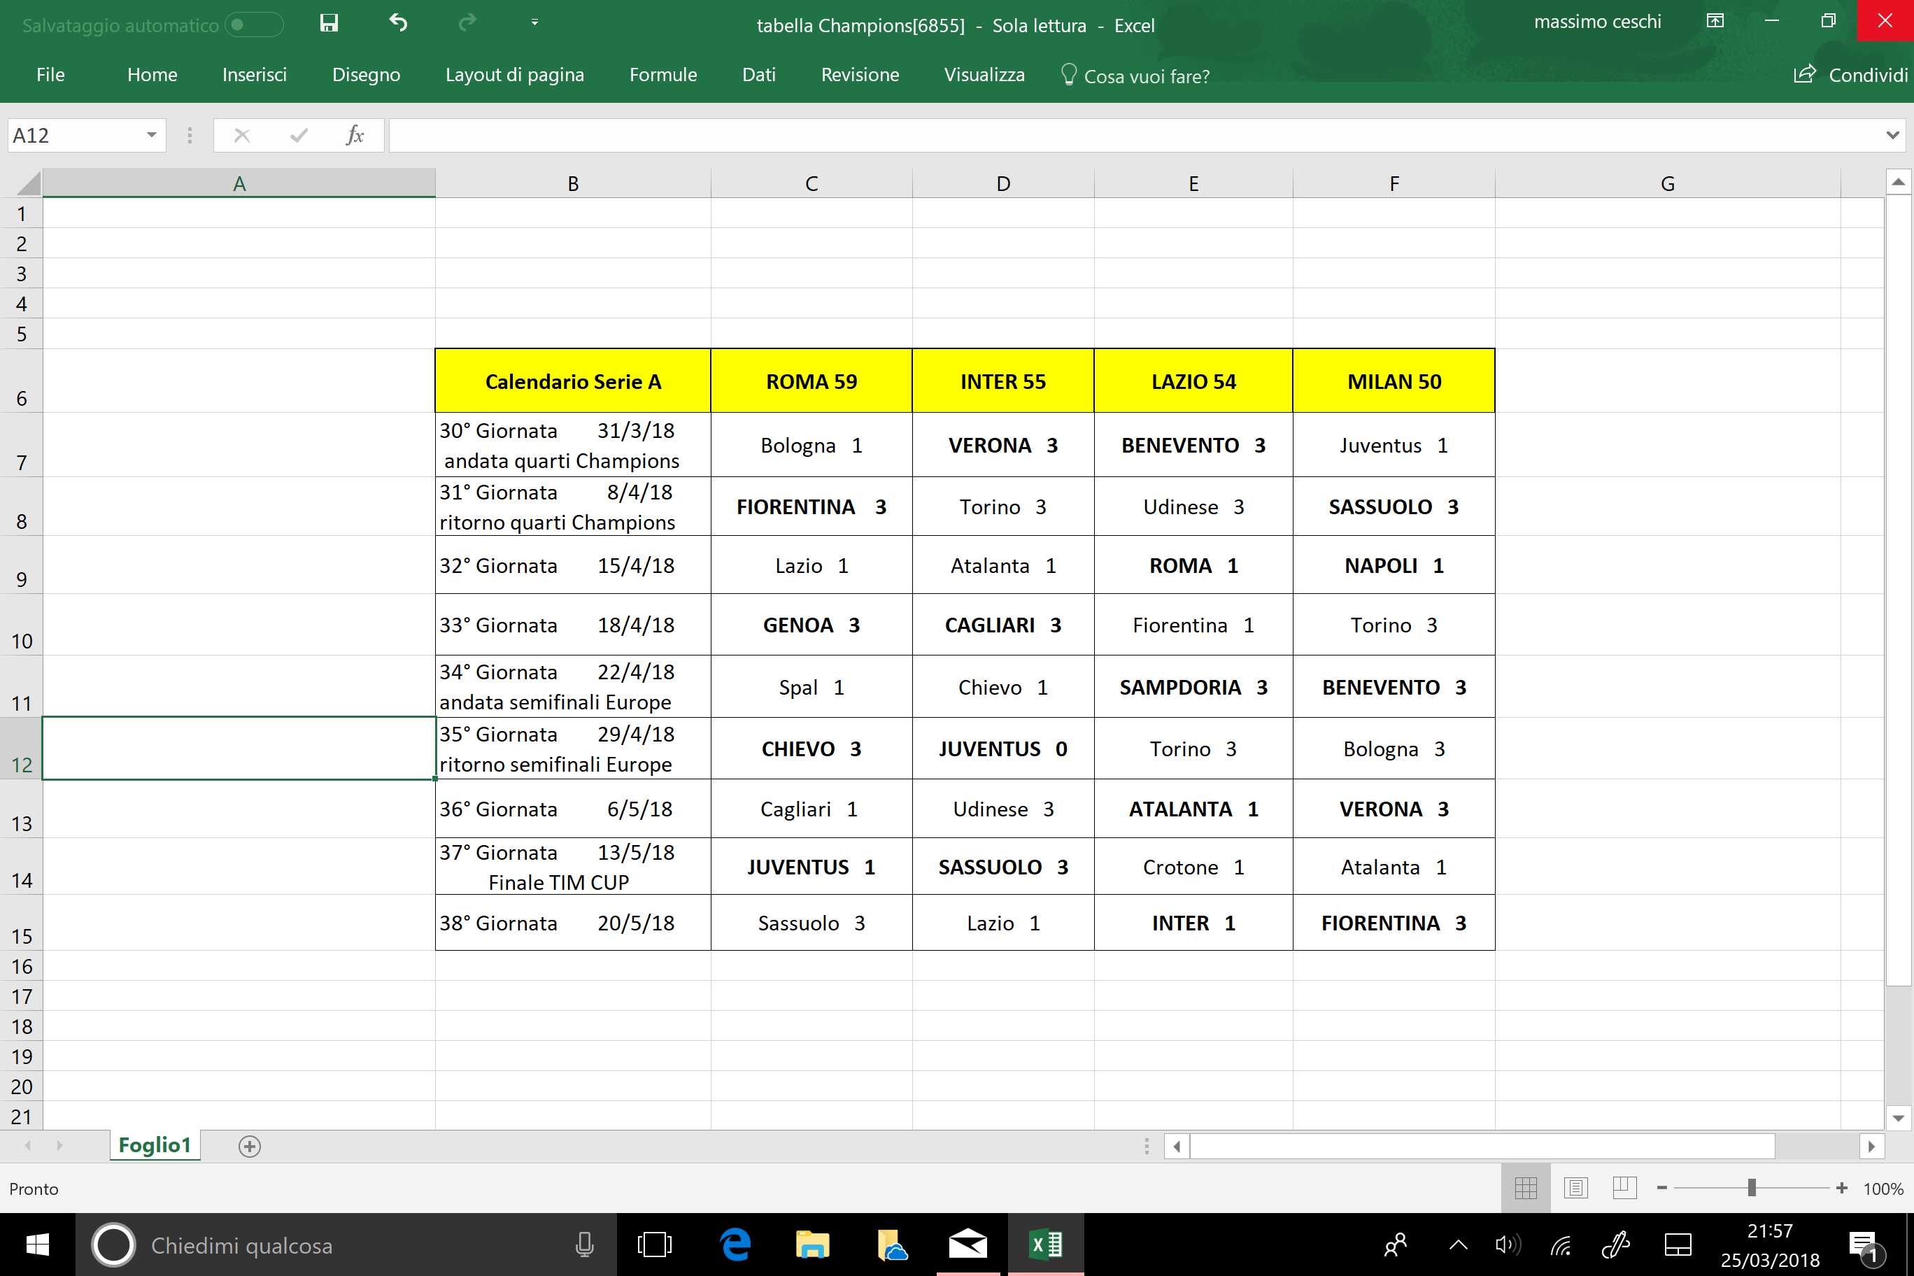Open the Quick Access Toolbar customize dropdown

(x=534, y=23)
